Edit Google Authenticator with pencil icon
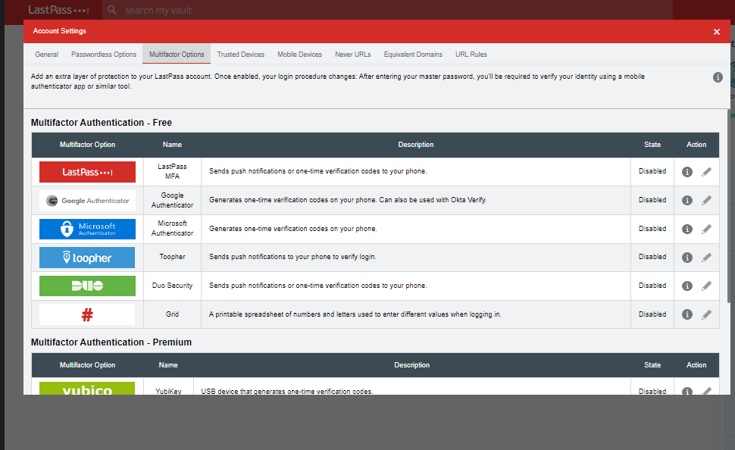 point(706,201)
